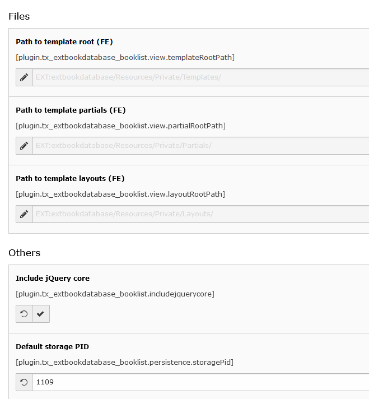The image size is (369, 399).
Task: Click the view.templateRootPath constant key text
Action: 125,58
